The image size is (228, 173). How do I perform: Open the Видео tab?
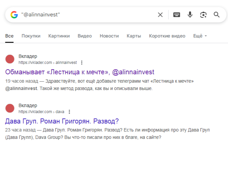point(85,36)
